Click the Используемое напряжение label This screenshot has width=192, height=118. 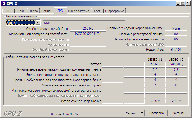pyautogui.click(x=81, y=101)
